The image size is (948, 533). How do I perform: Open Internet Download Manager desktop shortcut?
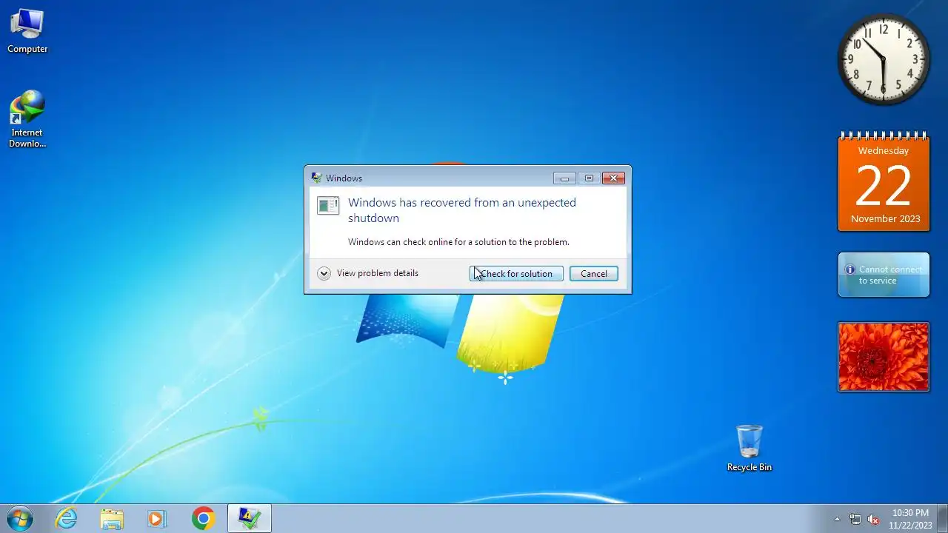(x=27, y=119)
